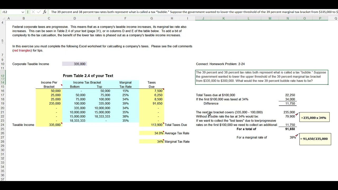The width and height of the screenshot is (338, 190).
Task: Select Total Taxes Due value 113,900
Action: coord(152,125)
